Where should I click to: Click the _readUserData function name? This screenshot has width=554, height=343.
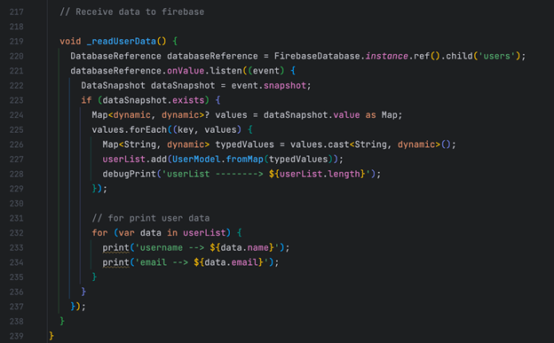point(121,42)
